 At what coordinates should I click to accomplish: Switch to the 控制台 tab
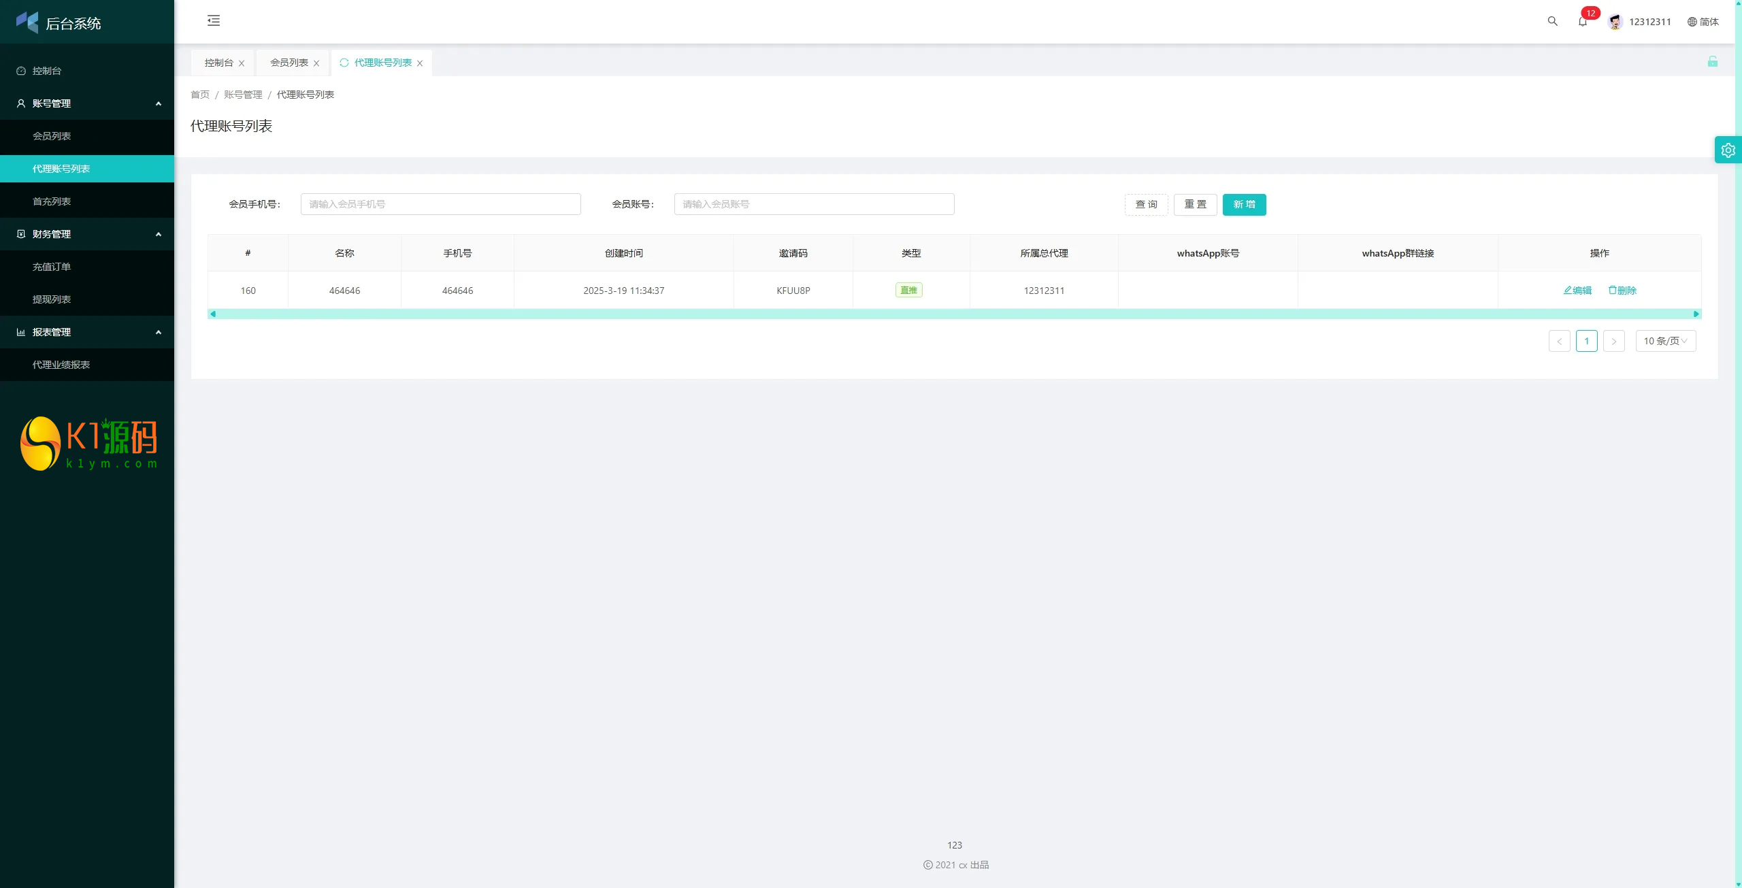click(x=218, y=63)
